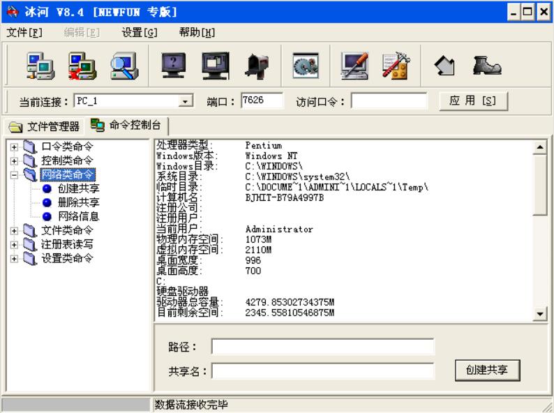Click the 数据流接收完毕 status bar text
This screenshot has width=554, height=413.
click(191, 405)
